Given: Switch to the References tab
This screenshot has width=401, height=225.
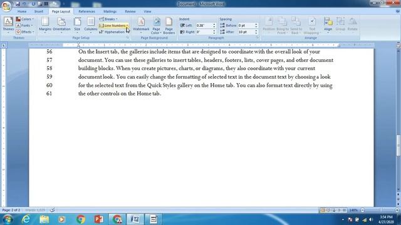Looking at the screenshot, I should tap(86, 11).
